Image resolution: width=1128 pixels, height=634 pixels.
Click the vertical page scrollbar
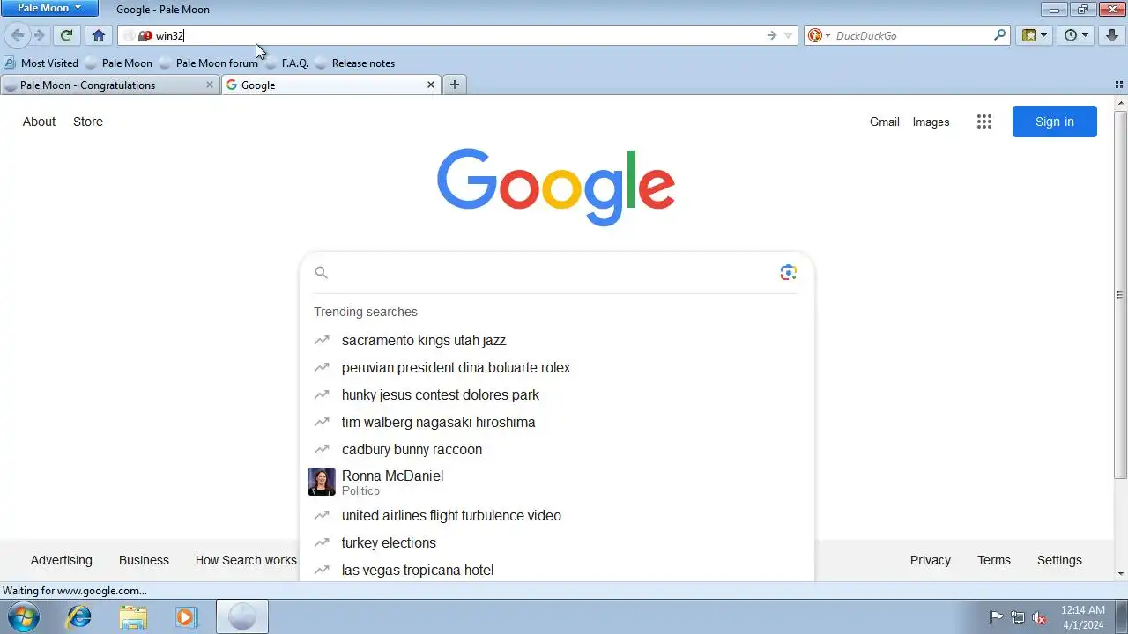coord(1121,295)
